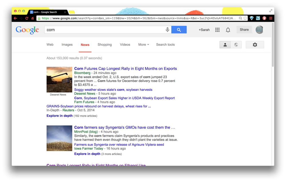Hide personal results with the globe toggle

click(x=236, y=45)
